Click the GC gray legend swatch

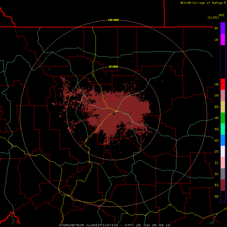(223, 174)
